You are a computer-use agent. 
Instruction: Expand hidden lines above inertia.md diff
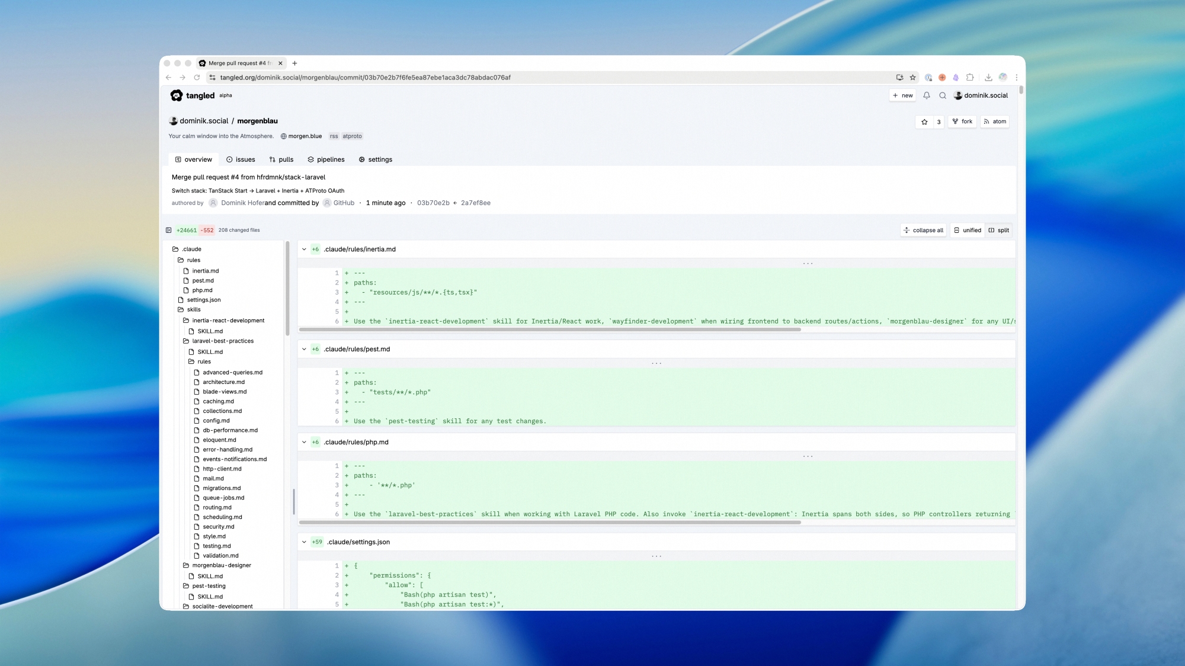808,264
